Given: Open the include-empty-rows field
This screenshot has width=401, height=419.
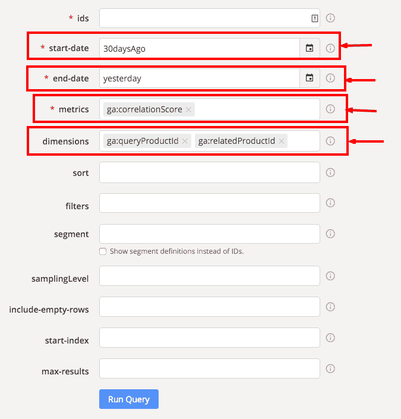Looking at the screenshot, I should coord(210,307).
